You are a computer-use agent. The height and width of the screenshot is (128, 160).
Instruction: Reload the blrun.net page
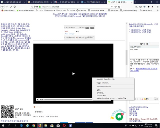point(10,7)
